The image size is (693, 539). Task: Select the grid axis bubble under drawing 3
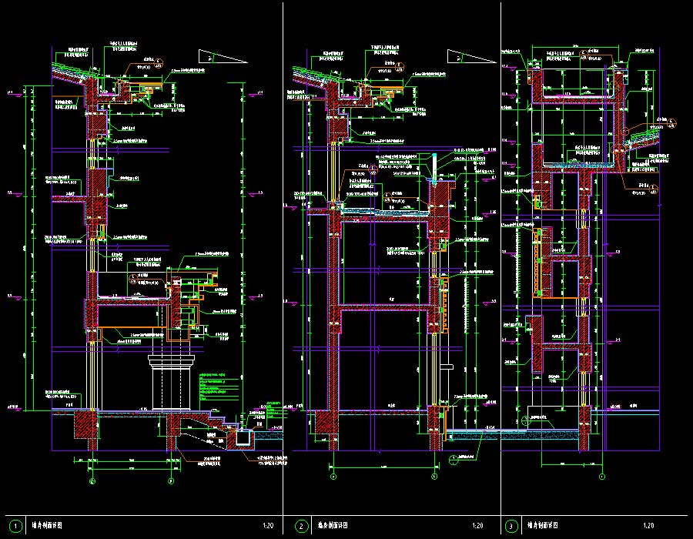[601, 477]
